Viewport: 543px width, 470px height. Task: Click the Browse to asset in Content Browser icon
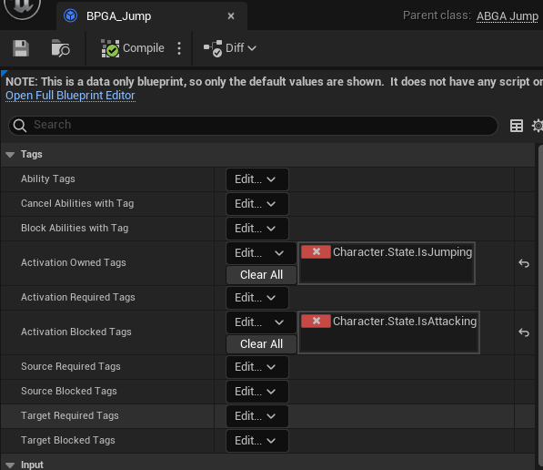pyautogui.click(x=60, y=48)
